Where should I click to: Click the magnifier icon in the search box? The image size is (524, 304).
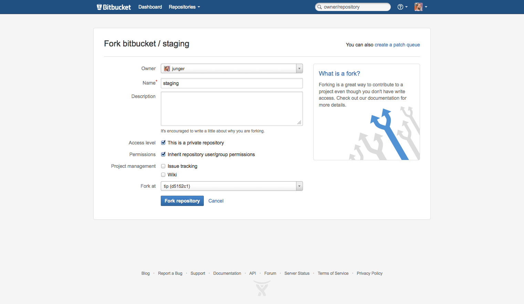click(319, 7)
